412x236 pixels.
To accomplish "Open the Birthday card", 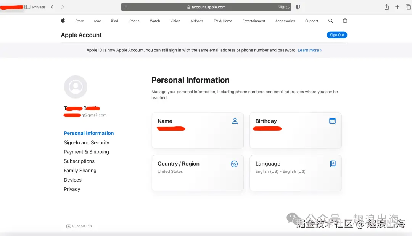I will click(296, 131).
